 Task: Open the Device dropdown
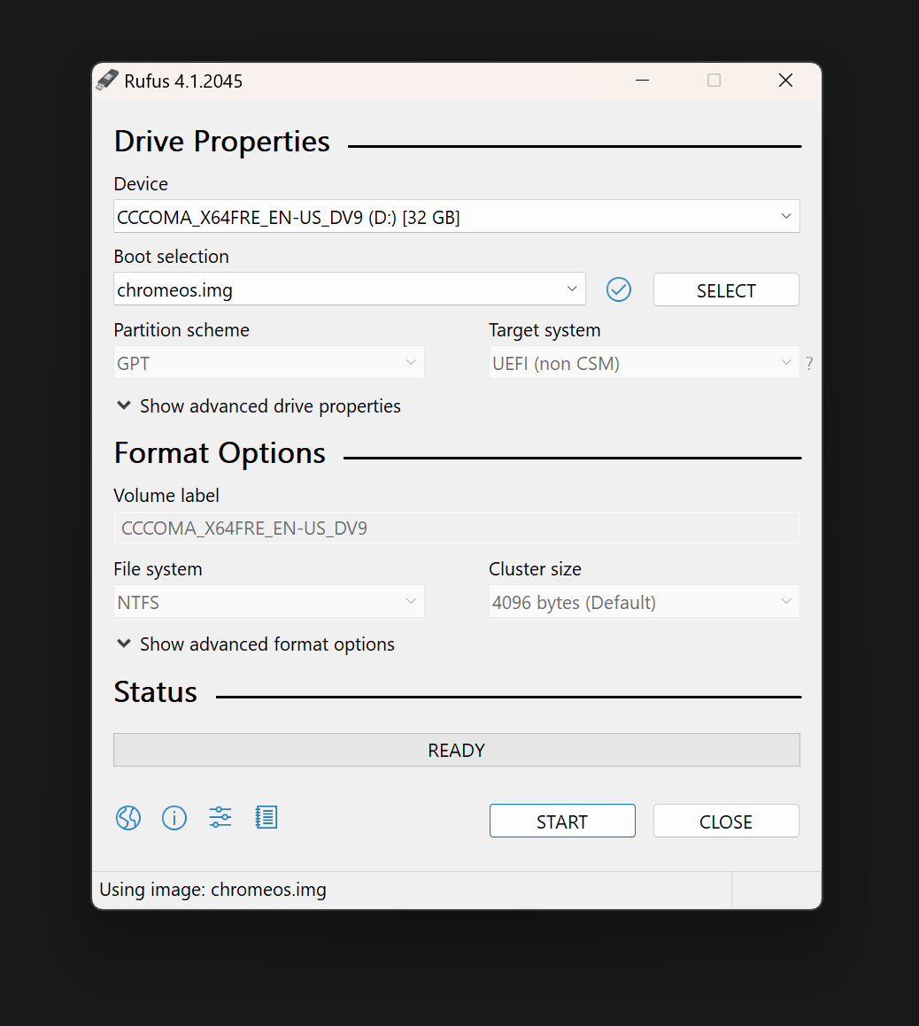click(x=457, y=217)
